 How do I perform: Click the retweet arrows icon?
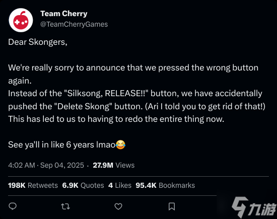tap(65, 206)
